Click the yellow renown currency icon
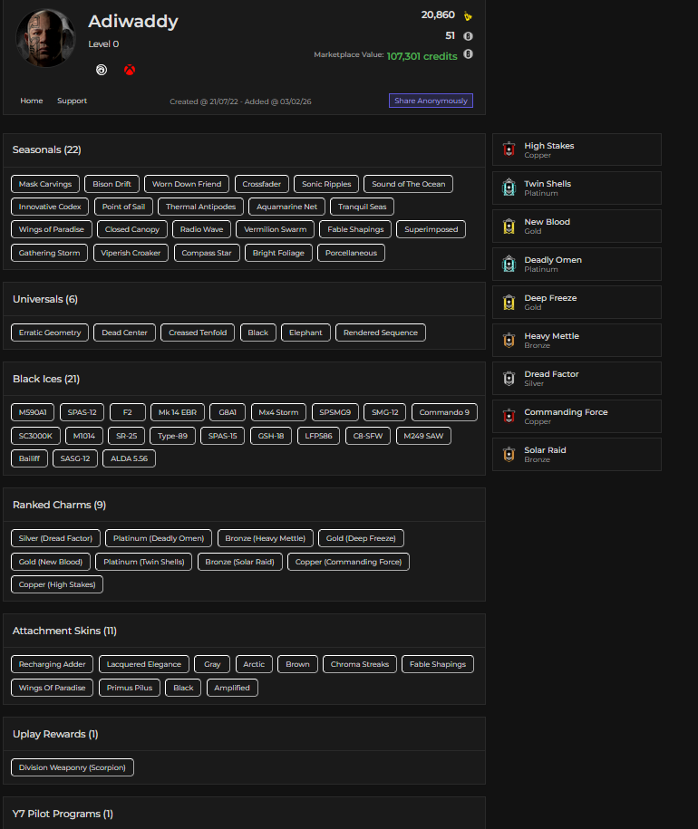 click(x=468, y=16)
